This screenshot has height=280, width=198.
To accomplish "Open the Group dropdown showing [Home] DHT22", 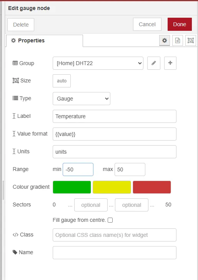I will click(98, 63).
